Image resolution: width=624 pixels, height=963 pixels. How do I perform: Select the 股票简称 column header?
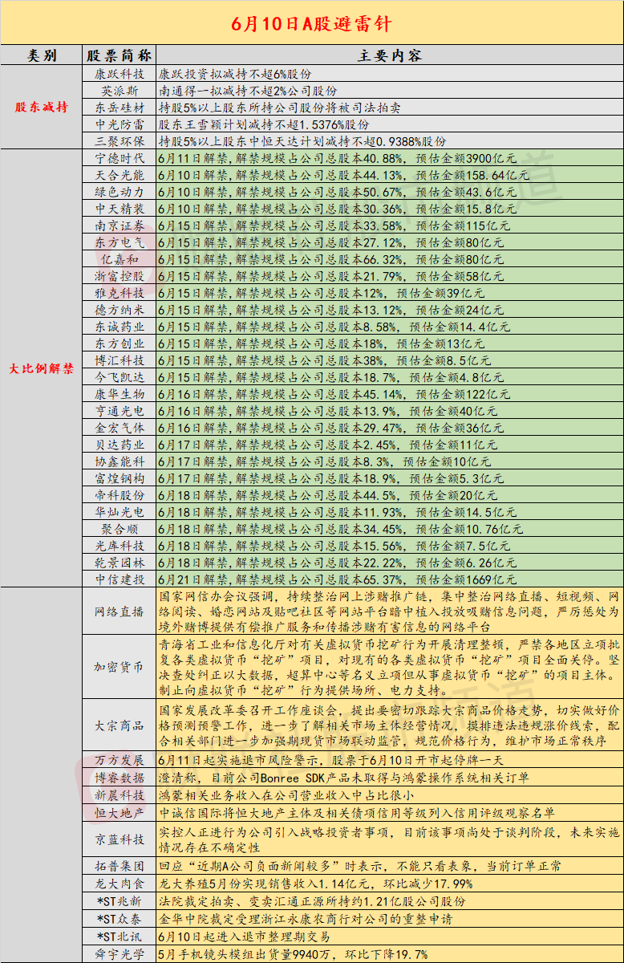[120, 55]
